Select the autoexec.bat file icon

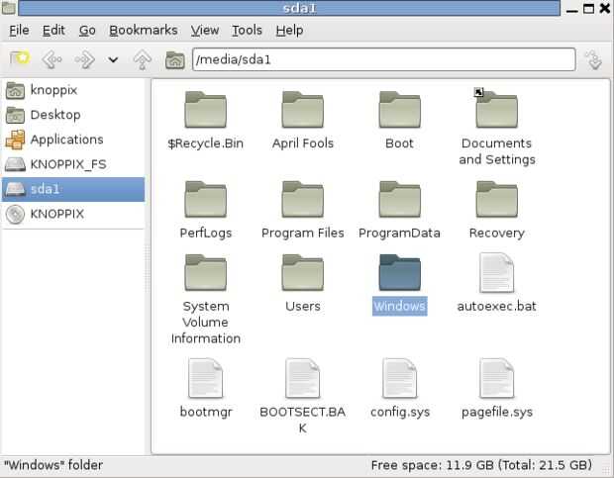click(x=496, y=272)
